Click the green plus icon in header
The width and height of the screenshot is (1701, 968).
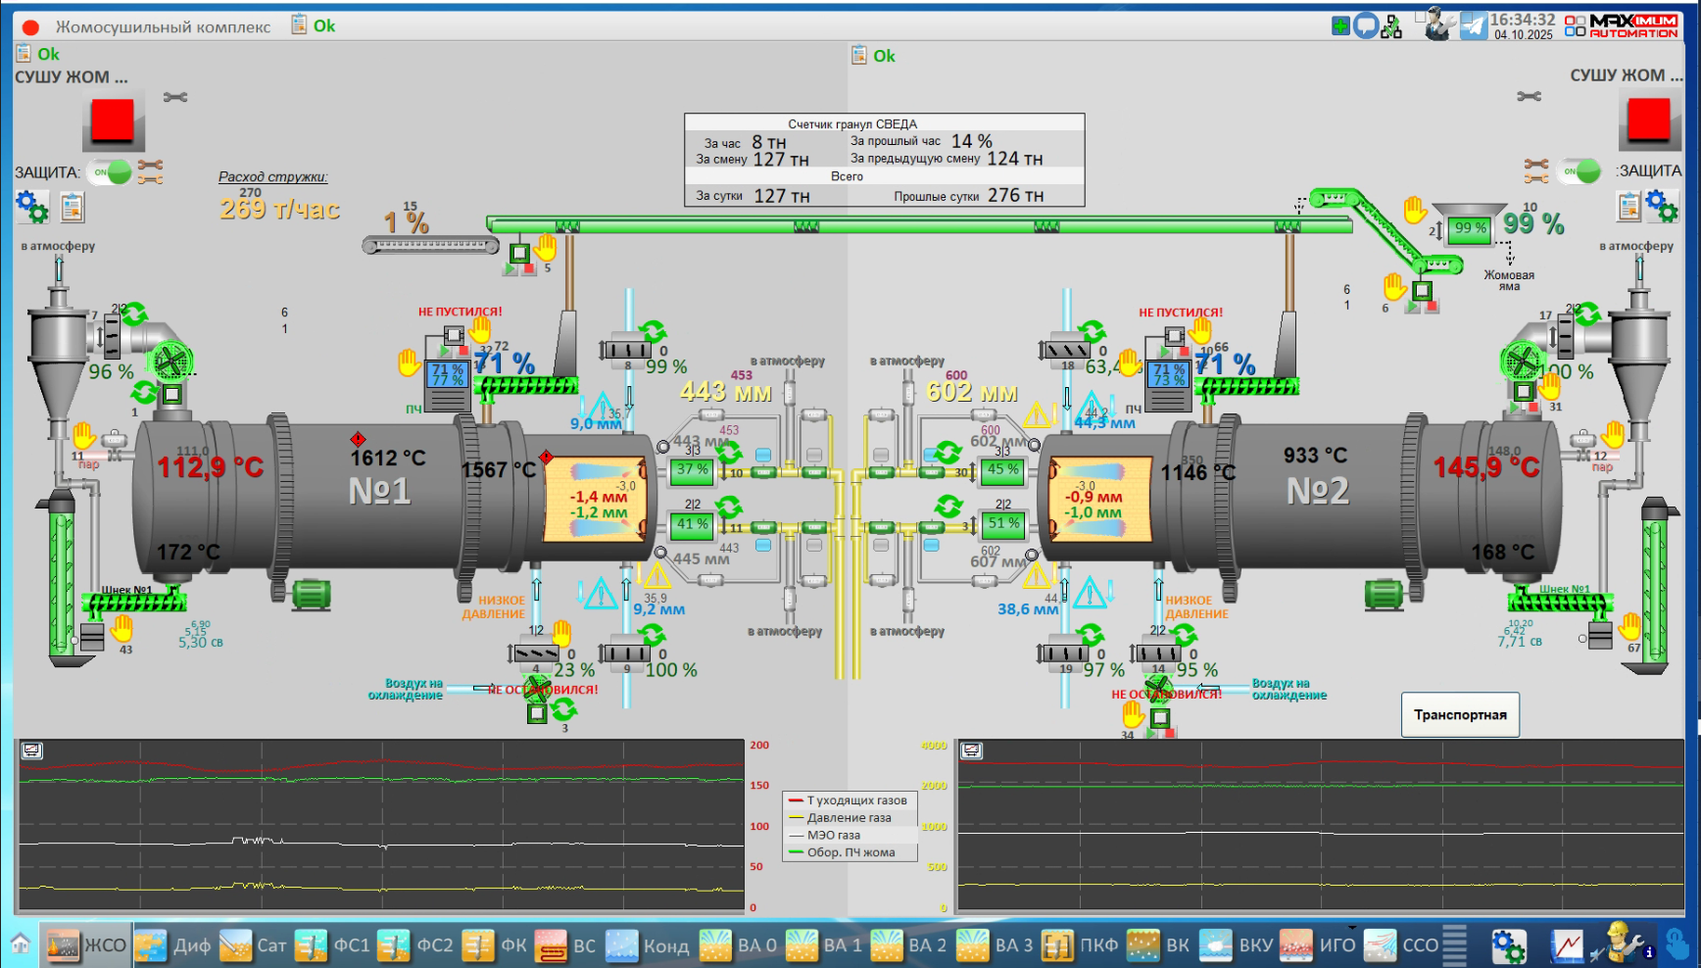[1340, 25]
